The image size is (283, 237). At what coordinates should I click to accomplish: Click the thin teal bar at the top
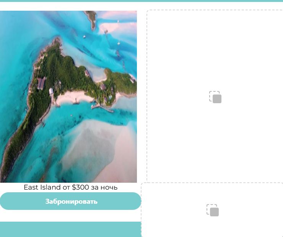[141, 1]
